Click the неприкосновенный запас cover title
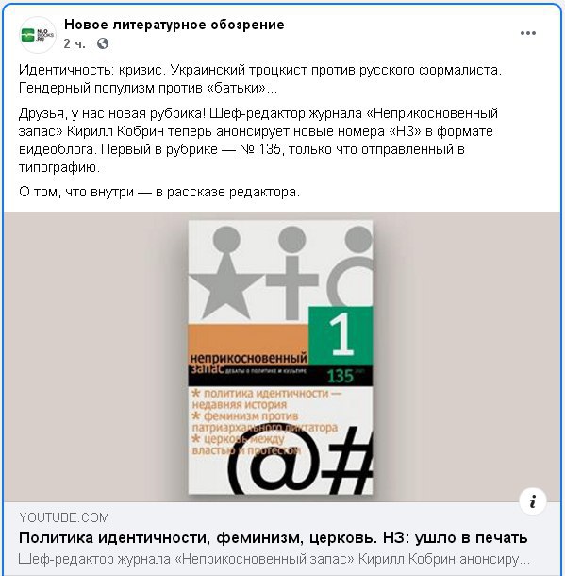The image size is (565, 576). tap(248, 363)
